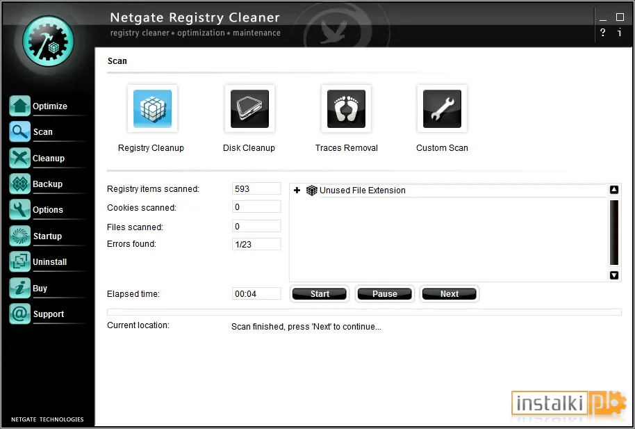
Task: Click the Options wrench icon in sidebar
Action: (20, 210)
